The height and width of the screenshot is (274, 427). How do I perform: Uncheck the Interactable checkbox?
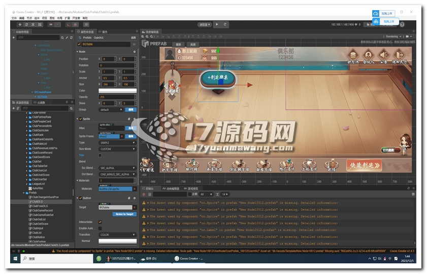[x=100, y=222]
